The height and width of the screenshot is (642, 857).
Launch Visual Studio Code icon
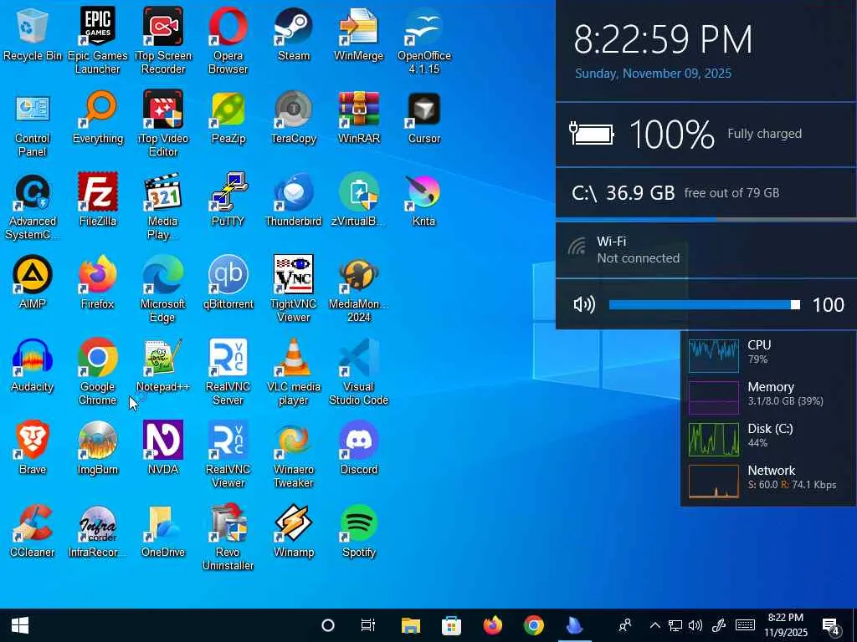[x=358, y=372]
